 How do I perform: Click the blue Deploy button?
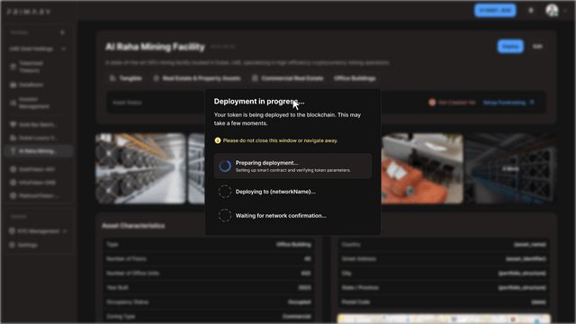[x=510, y=46]
